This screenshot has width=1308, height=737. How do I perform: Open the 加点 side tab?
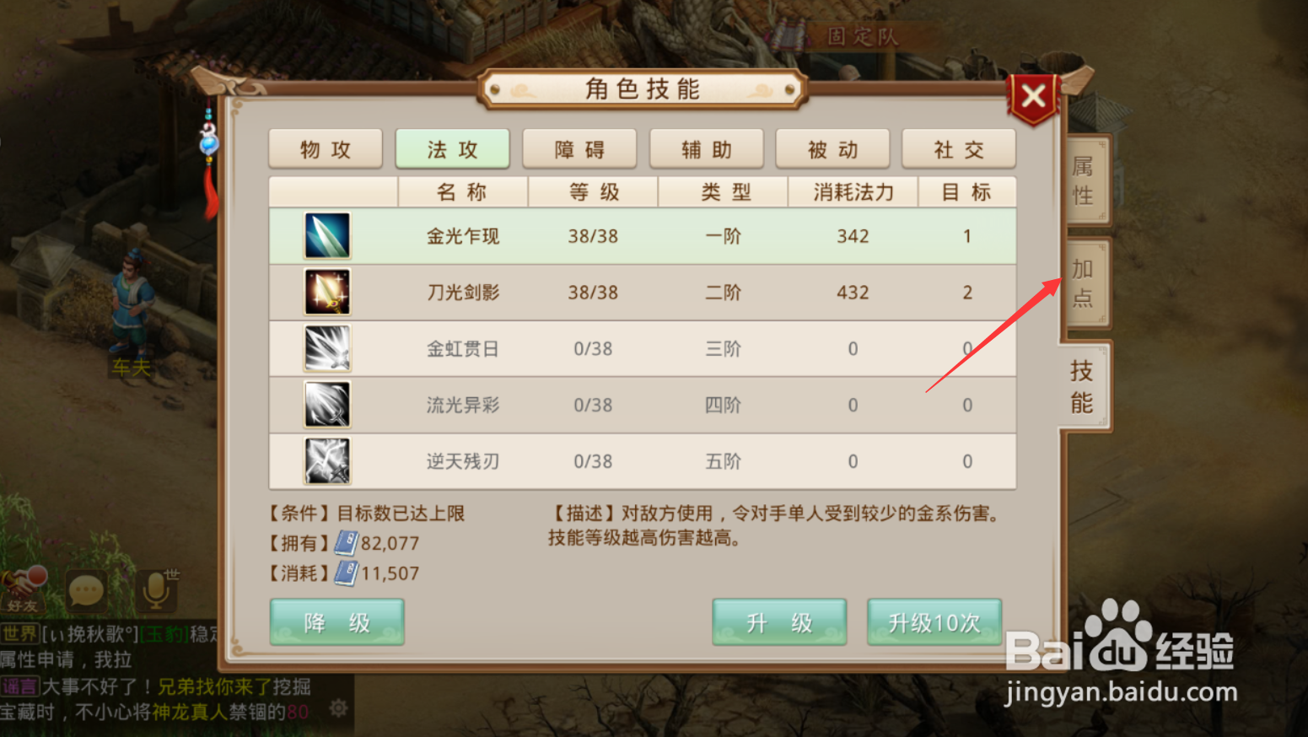click(x=1085, y=283)
